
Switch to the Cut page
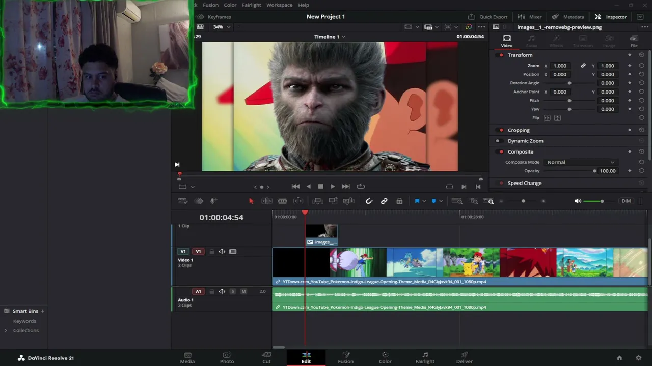point(266,358)
